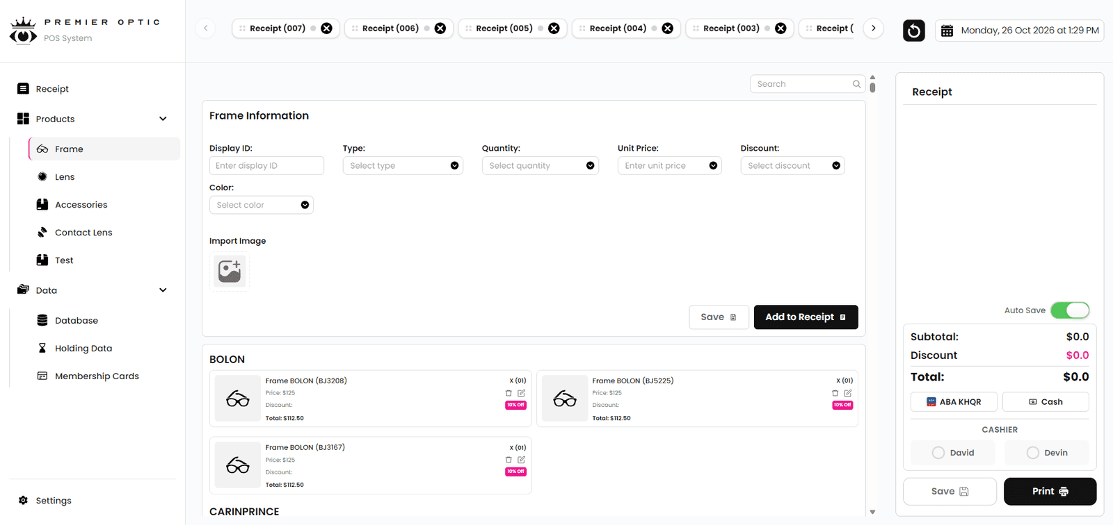Select Devin as cashier
Image resolution: width=1113 pixels, height=525 pixels.
1047,453
